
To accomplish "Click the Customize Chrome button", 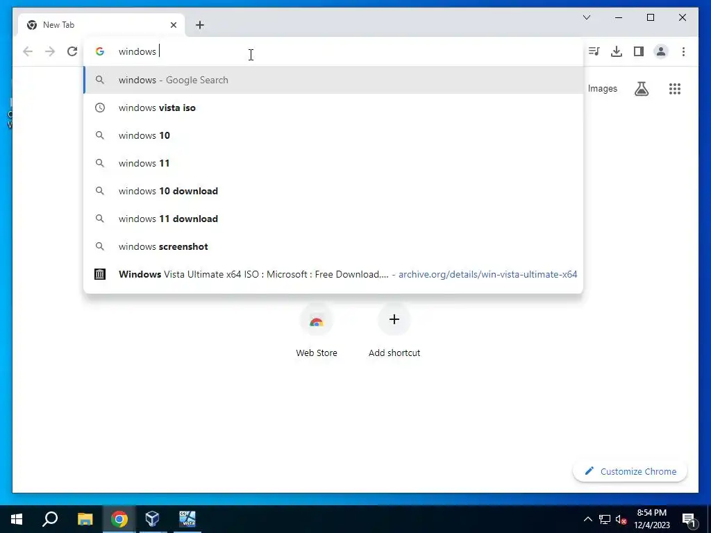I will [630, 471].
